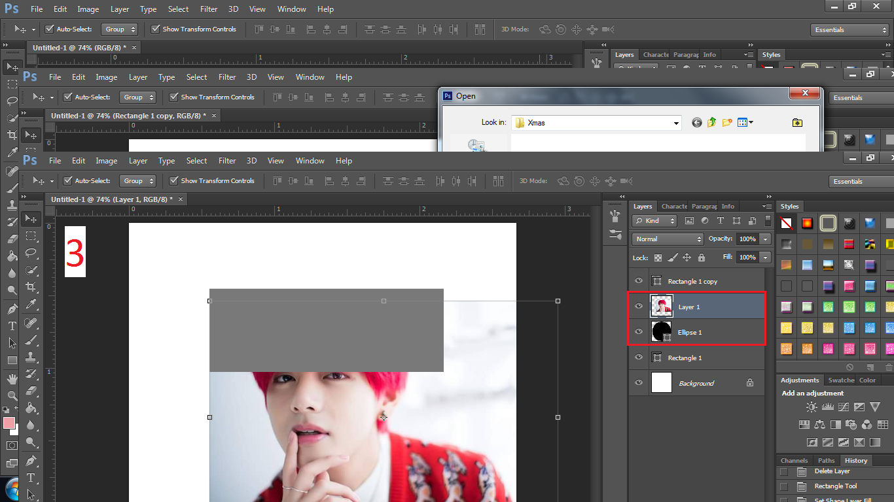Screen dimensions: 894x502
Task: Open the rearmost window's Essentials workspace dropdown
Action: (x=849, y=29)
